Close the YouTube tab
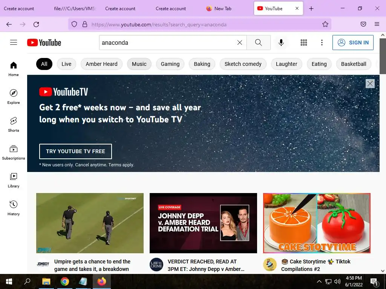The height and width of the screenshot is (289, 386). (x=297, y=8)
